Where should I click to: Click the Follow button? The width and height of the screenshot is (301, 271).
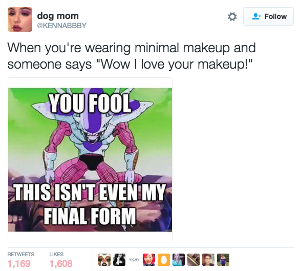click(x=268, y=16)
